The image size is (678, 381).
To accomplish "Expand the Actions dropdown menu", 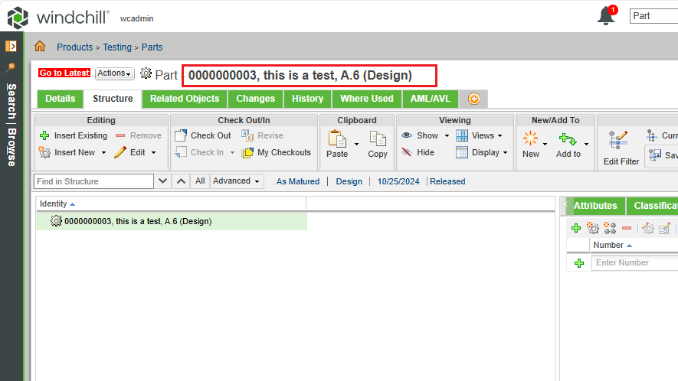I will point(114,73).
